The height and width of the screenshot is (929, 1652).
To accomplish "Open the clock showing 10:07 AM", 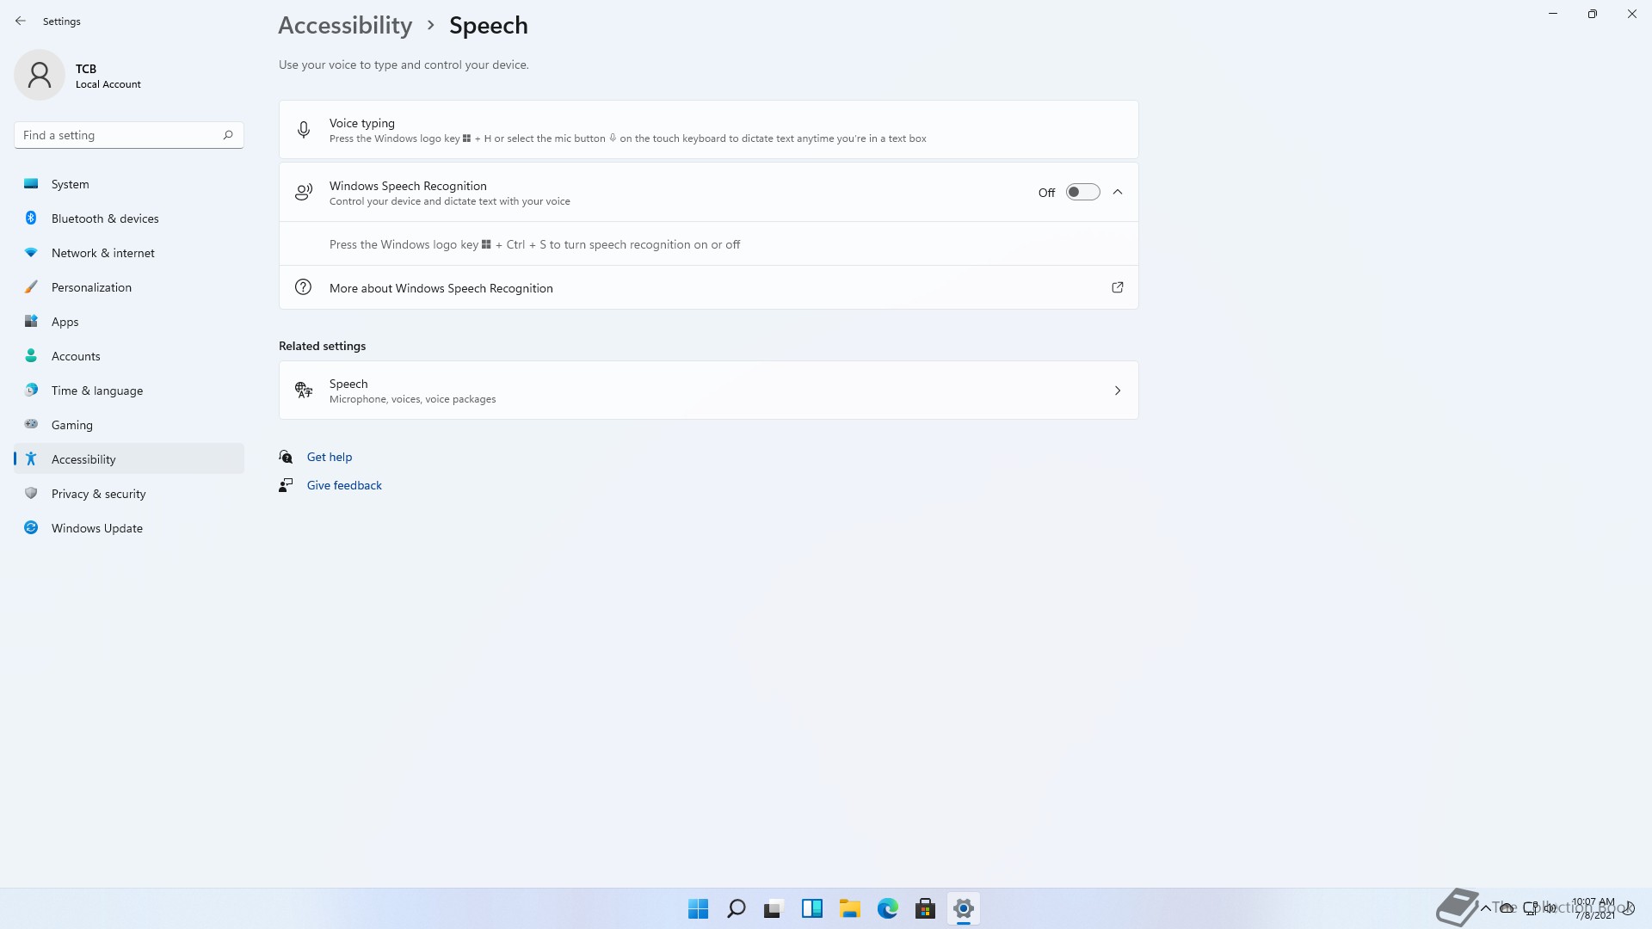I will coord(1593,908).
